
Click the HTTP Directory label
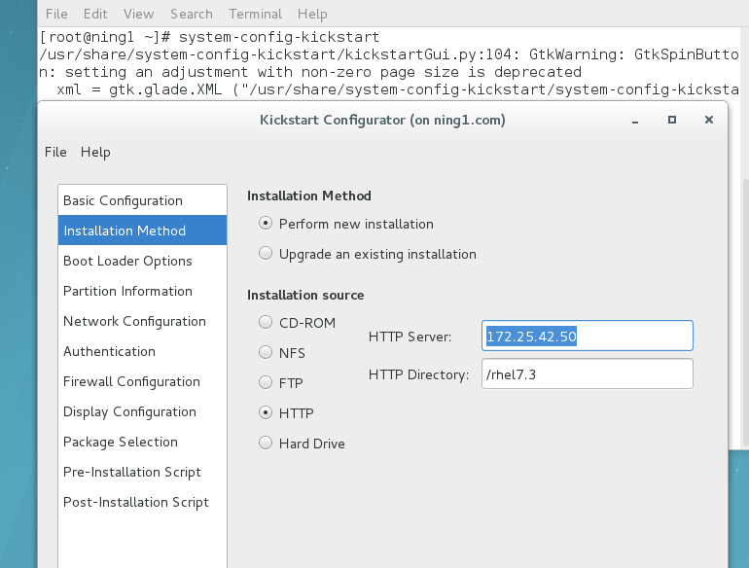pyautogui.click(x=419, y=374)
